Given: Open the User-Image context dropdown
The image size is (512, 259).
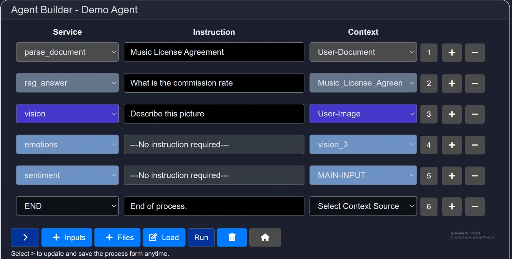Looking at the screenshot, I should (363, 114).
